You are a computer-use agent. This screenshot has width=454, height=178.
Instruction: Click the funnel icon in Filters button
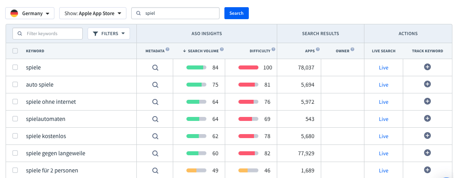click(x=96, y=34)
